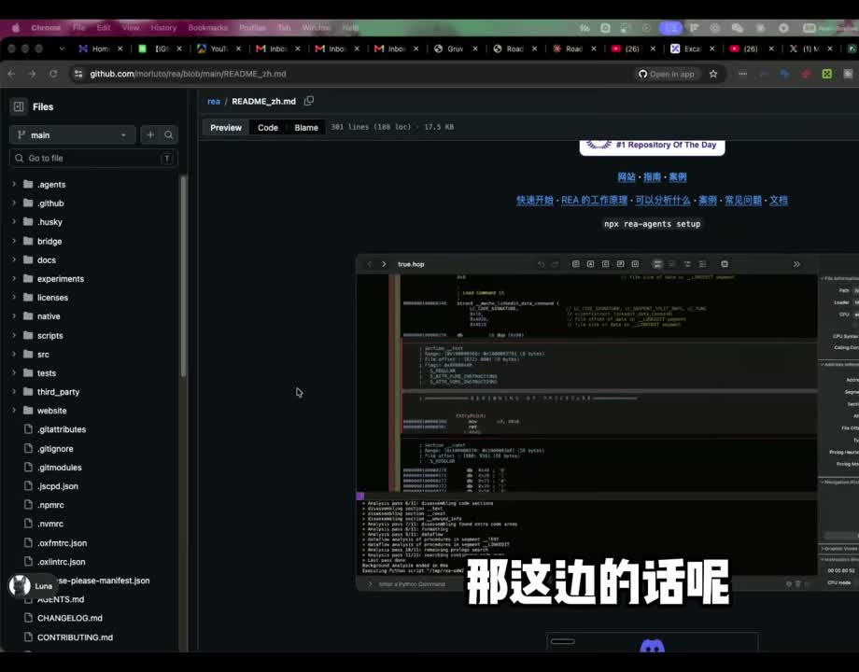Switch to the Blame tab
Image resolution: width=859 pixels, height=672 pixels.
click(306, 127)
